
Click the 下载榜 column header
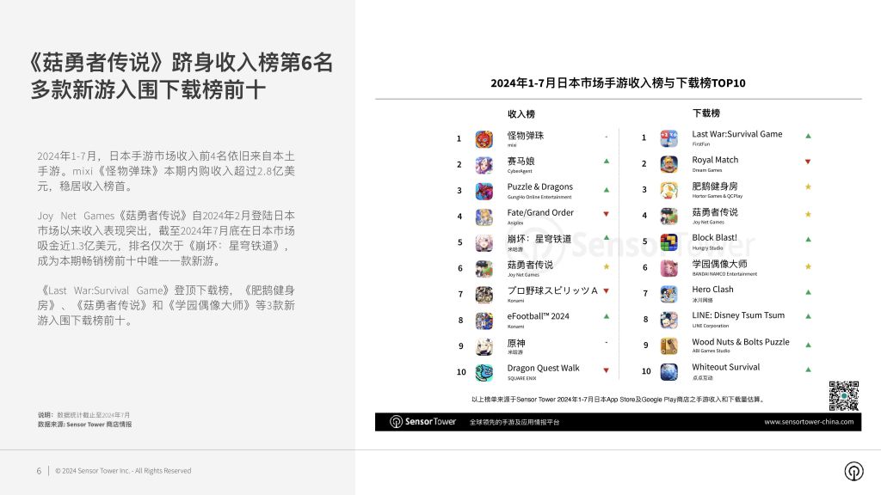(x=706, y=113)
